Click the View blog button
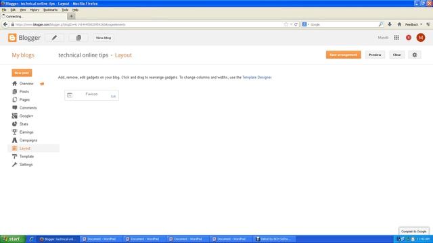This screenshot has height=243, width=433. (104, 38)
